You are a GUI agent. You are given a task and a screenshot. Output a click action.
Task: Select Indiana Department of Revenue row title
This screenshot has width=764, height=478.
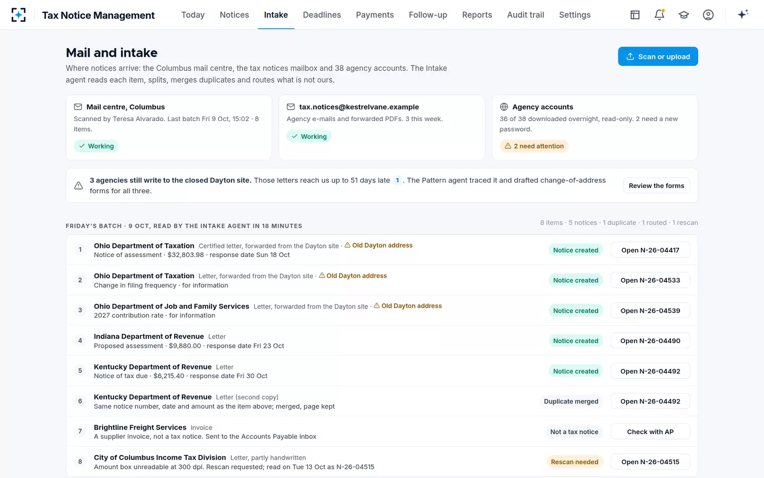149,336
